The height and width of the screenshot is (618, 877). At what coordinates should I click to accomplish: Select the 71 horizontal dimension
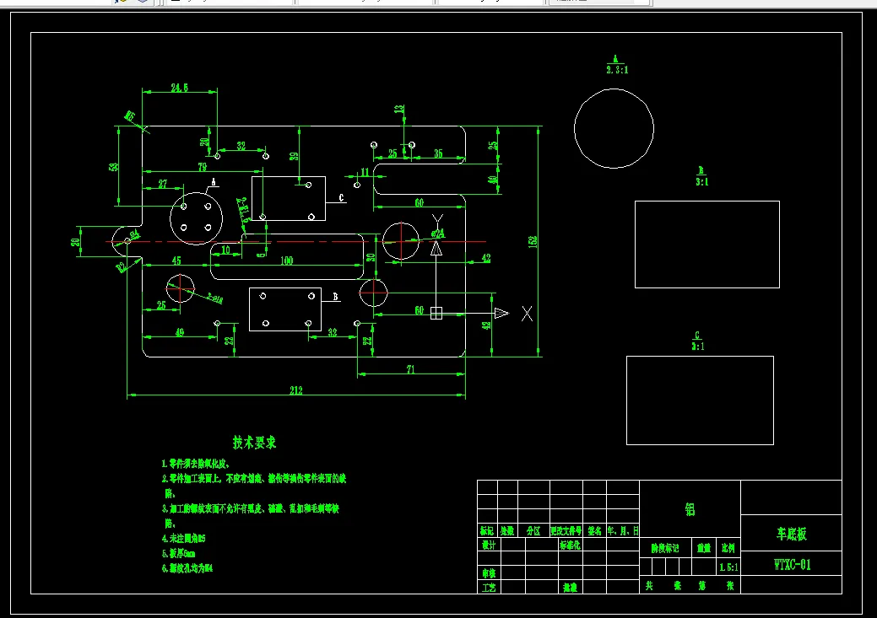(410, 369)
